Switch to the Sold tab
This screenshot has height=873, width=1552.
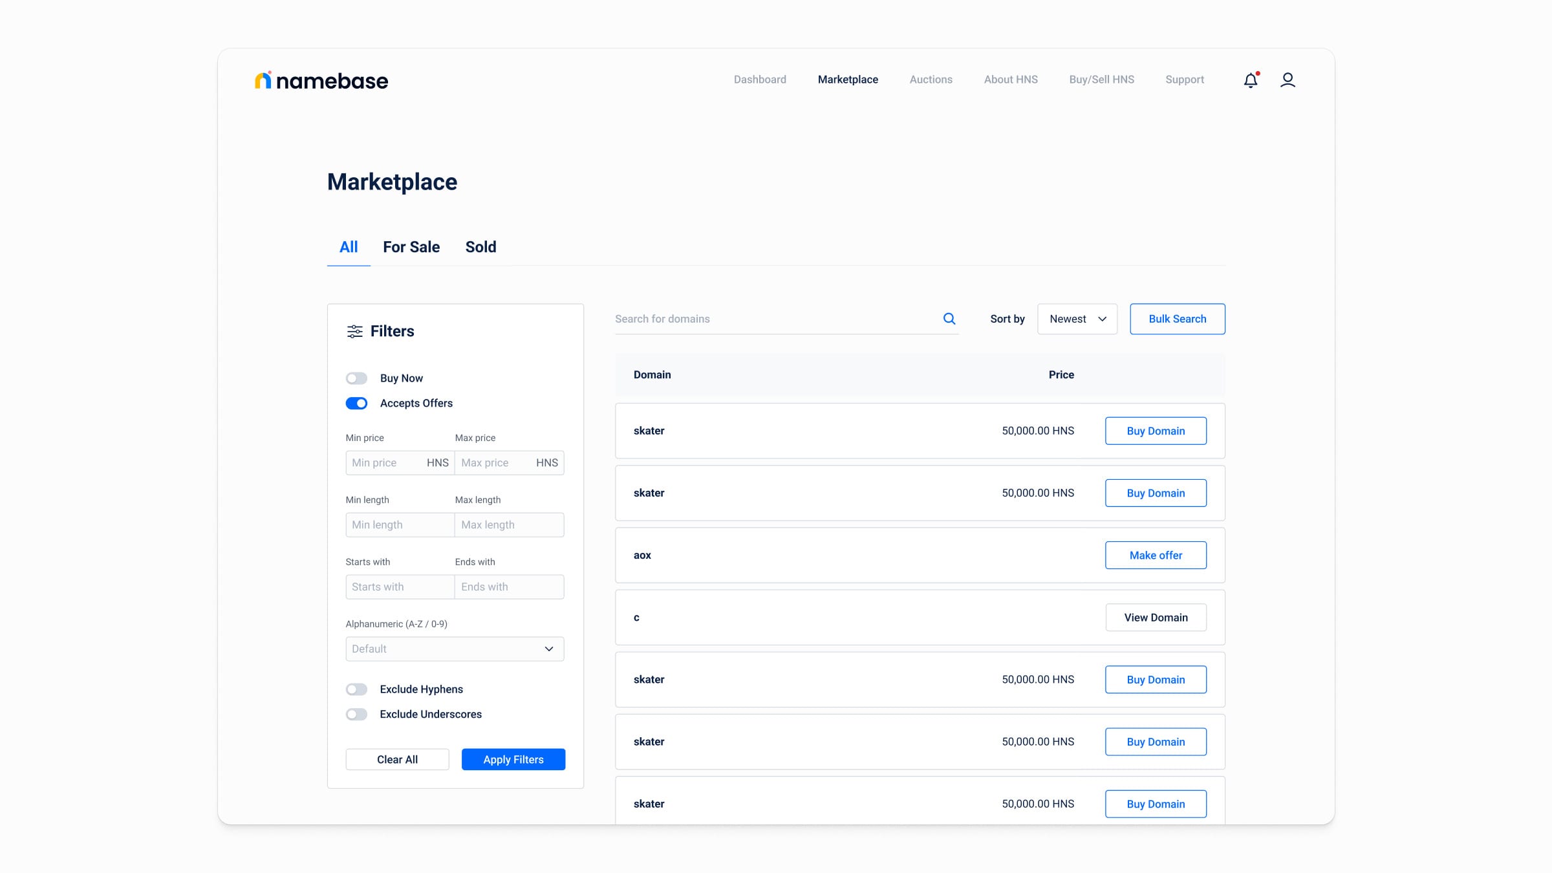(480, 247)
